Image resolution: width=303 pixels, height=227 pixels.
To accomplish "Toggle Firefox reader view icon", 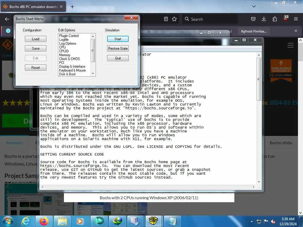I will [x=166, y=19].
